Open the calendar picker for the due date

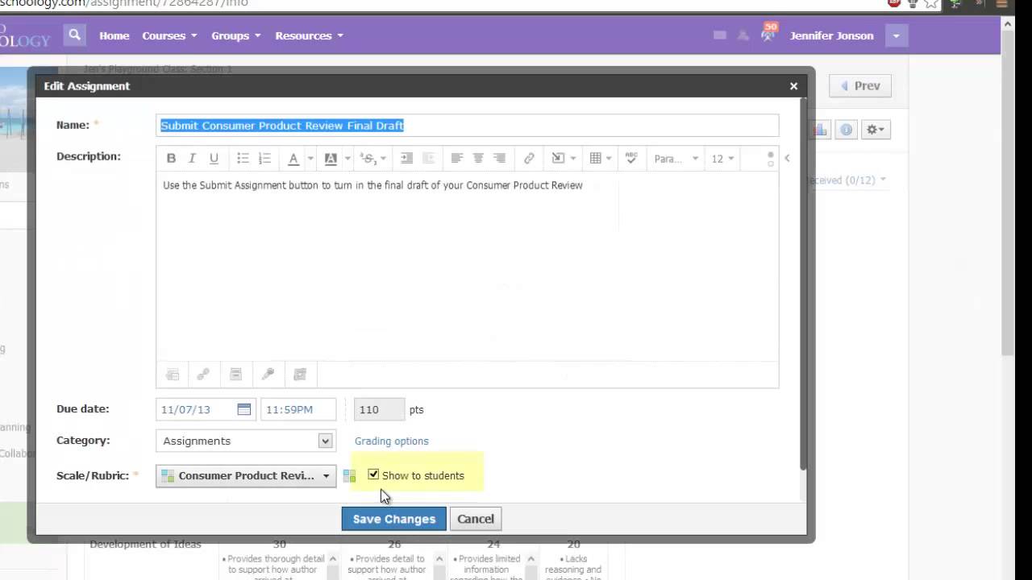[x=244, y=409]
